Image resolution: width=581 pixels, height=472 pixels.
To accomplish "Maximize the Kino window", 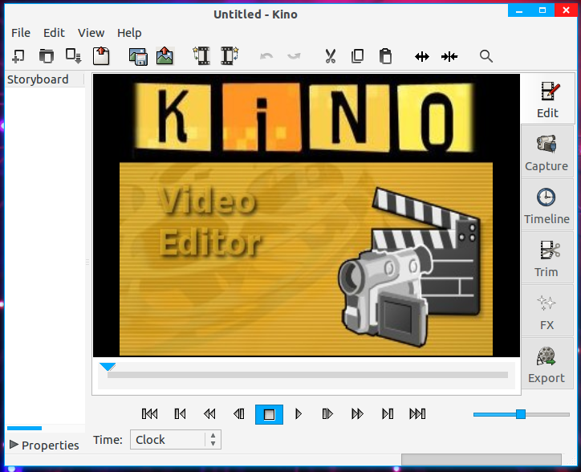I will tap(542, 10).
